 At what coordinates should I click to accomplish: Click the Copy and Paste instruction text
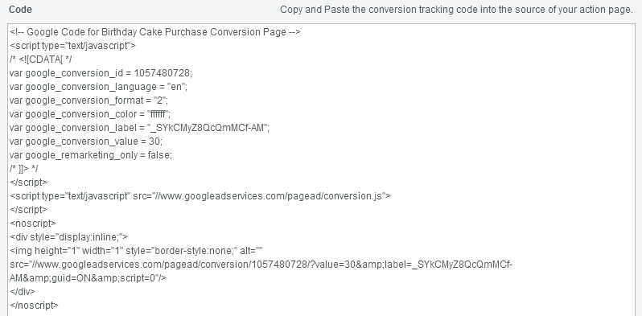[456, 10]
